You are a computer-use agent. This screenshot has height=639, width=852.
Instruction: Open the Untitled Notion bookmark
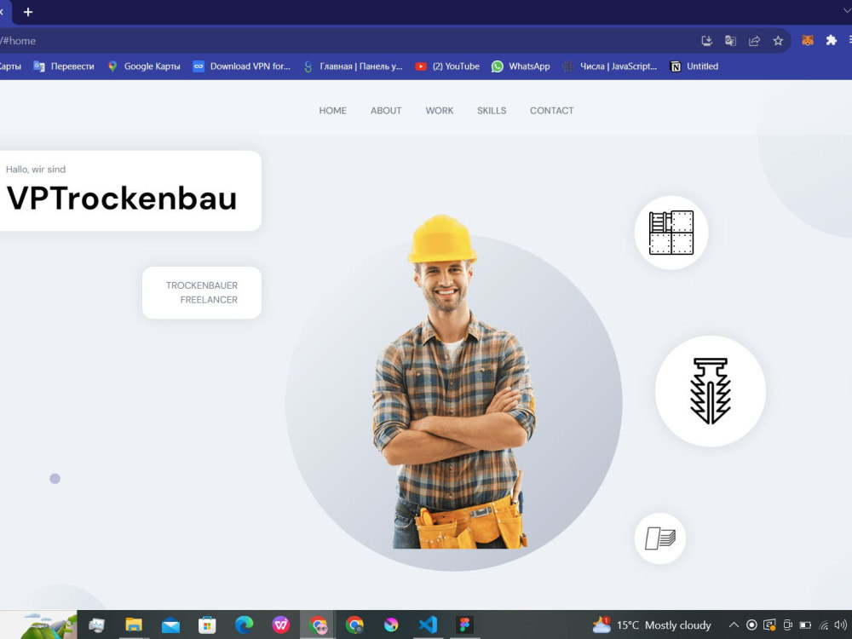point(694,66)
